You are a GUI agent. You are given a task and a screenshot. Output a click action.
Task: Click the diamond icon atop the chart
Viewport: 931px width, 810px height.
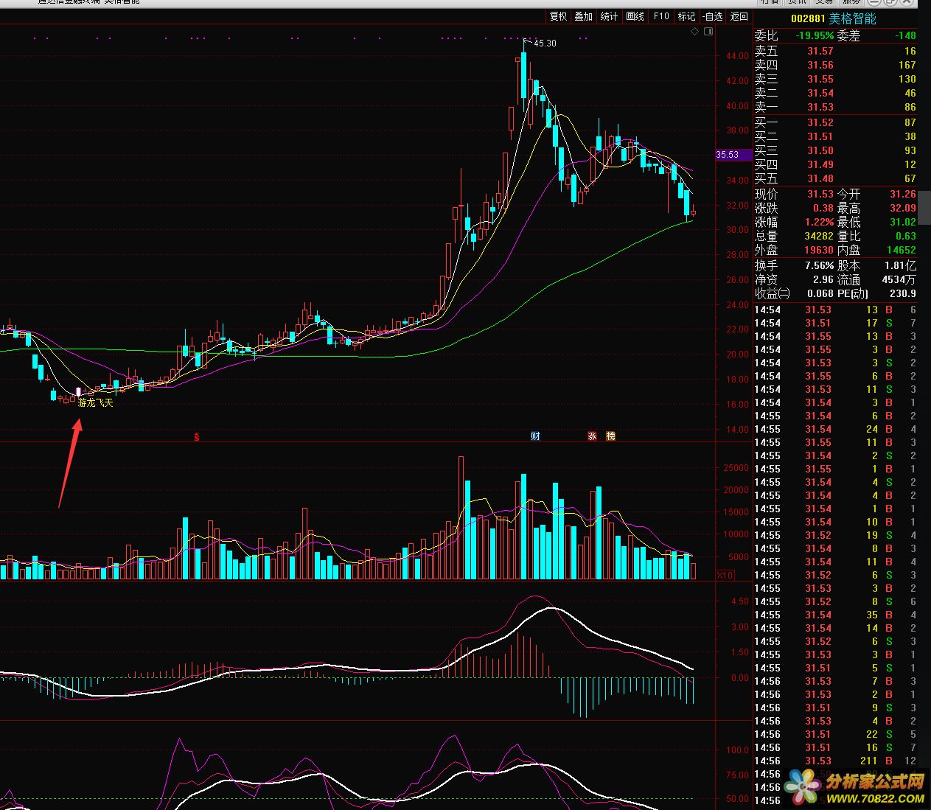694,32
